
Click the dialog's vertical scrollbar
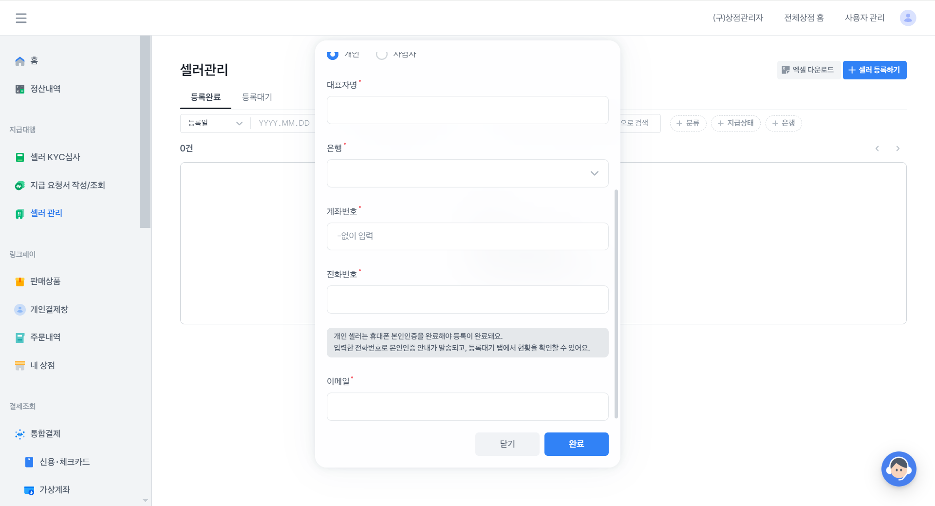coord(616,303)
